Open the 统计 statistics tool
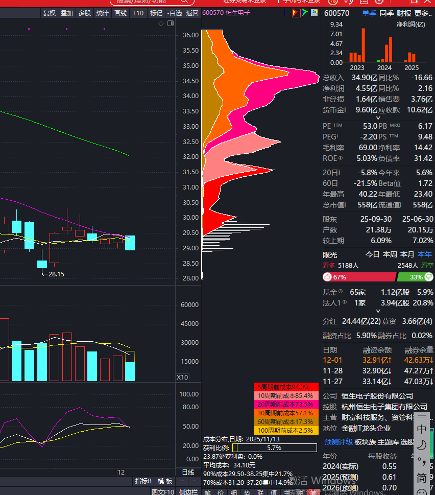 coord(103,13)
